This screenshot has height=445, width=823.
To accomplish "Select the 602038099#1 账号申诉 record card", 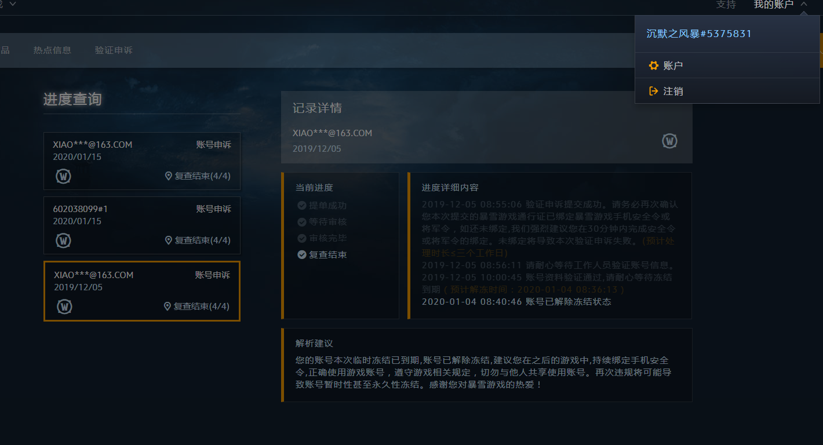I will [141, 225].
